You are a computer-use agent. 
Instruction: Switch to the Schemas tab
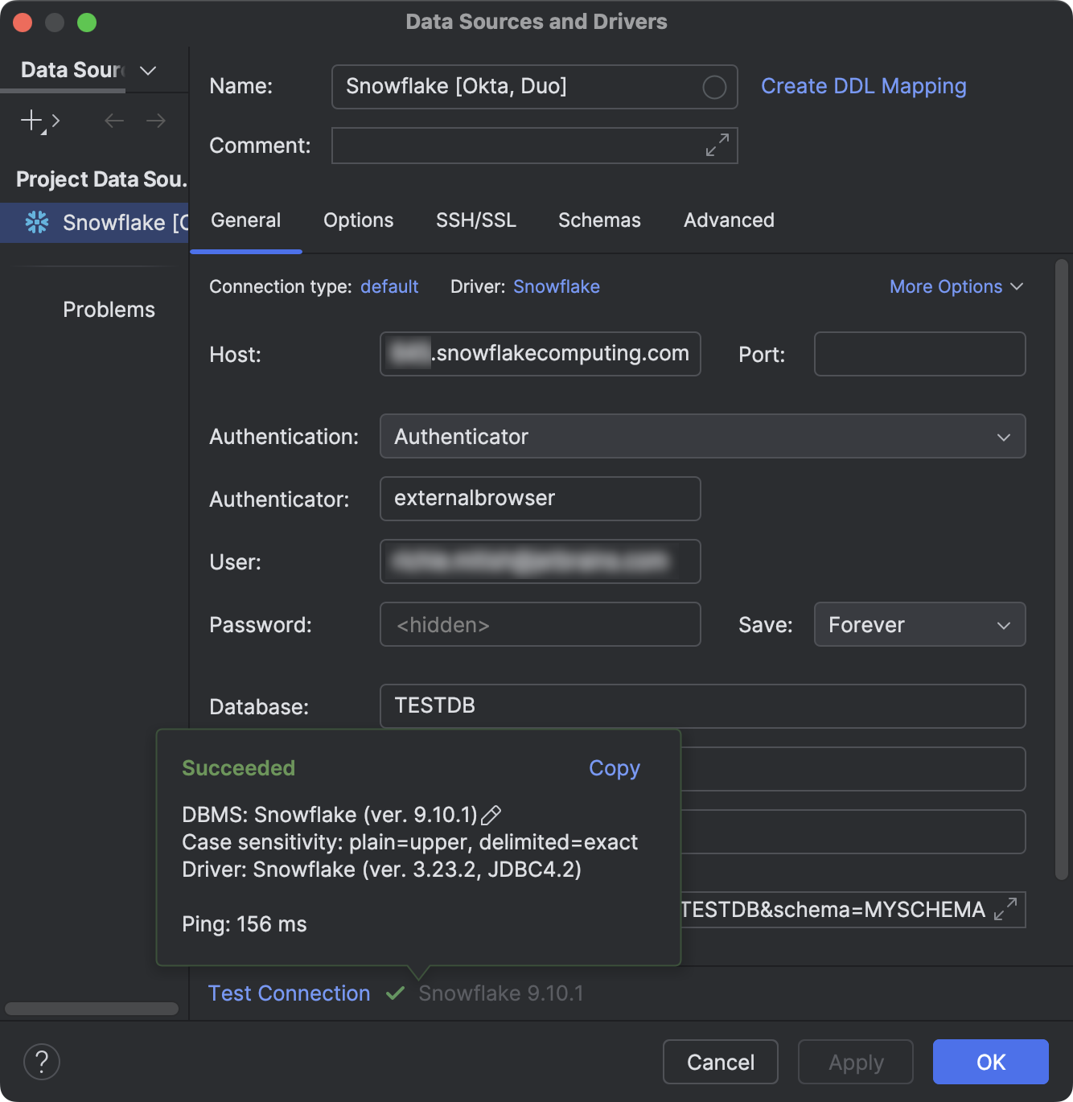pyautogui.click(x=598, y=220)
